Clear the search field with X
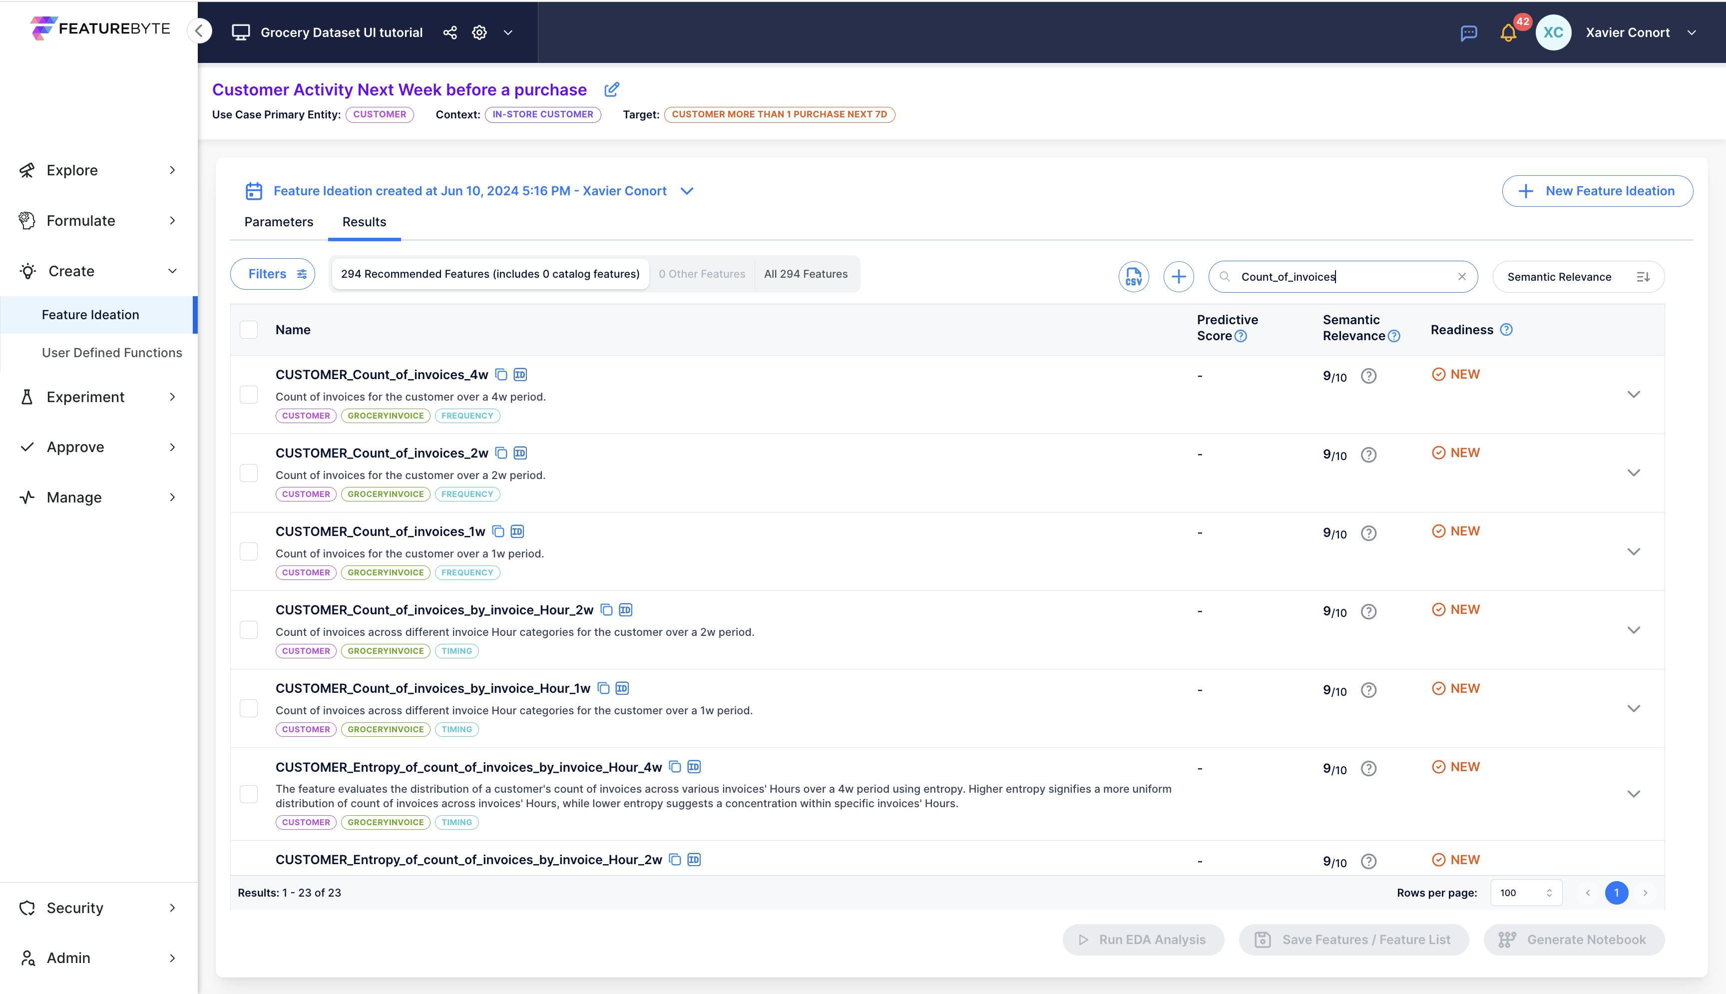Screen dimensions: 1726x994 (x=1462, y=277)
